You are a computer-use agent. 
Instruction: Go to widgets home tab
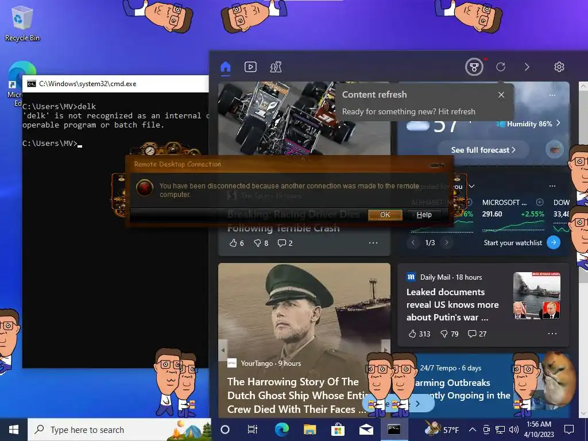pyautogui.click(x=225, y=67)
